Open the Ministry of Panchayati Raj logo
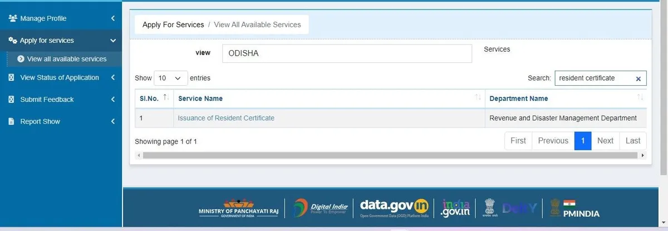 [238, 208]
